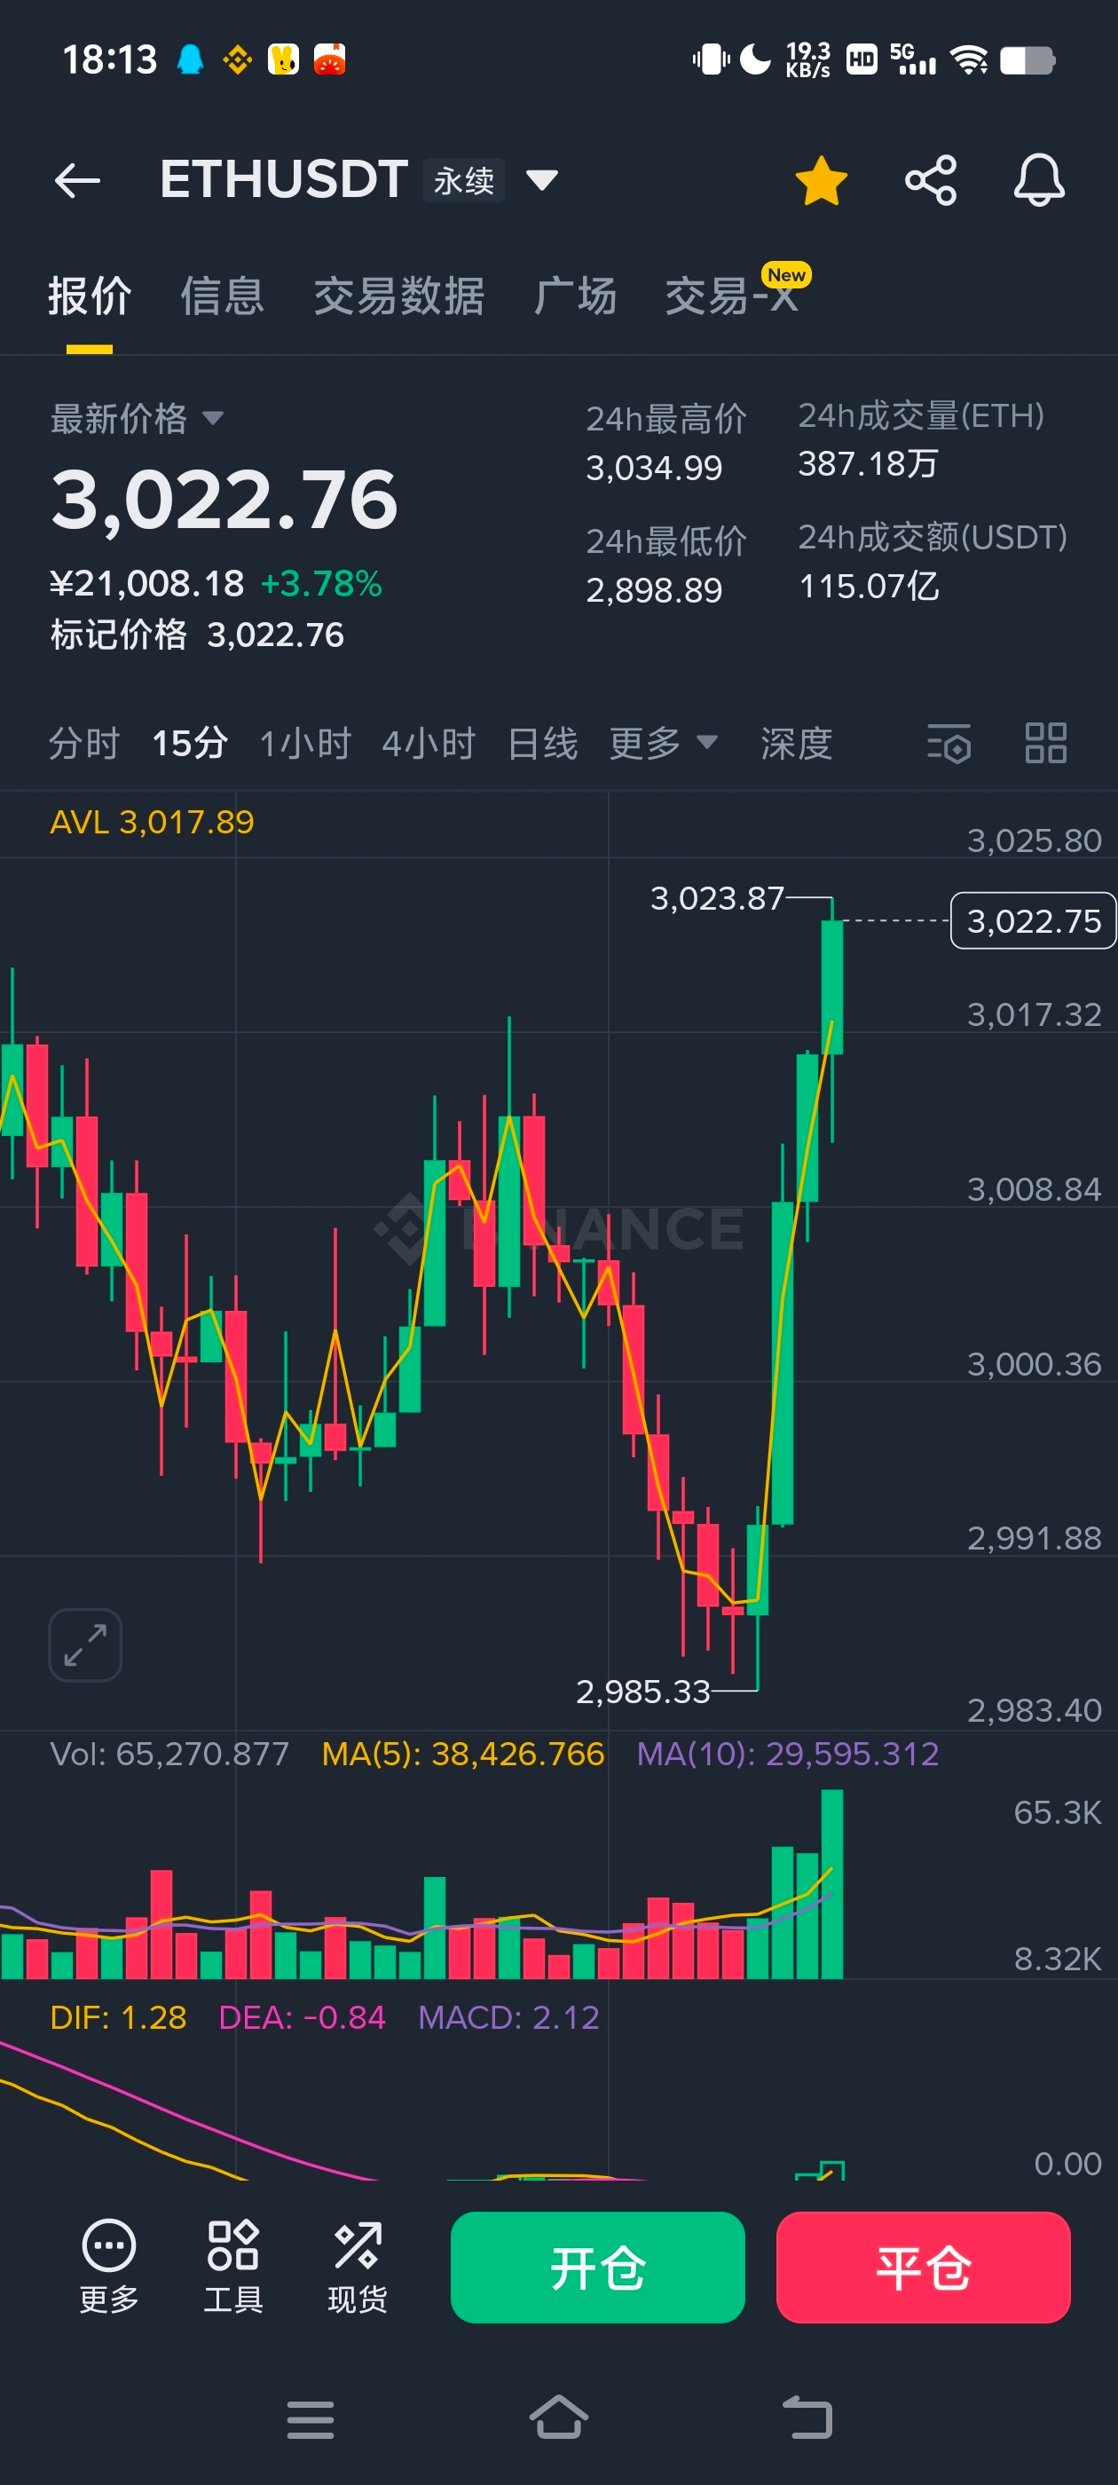
Task: Tap the Android home navigation icon
Action: click(x=558, y=2418)
